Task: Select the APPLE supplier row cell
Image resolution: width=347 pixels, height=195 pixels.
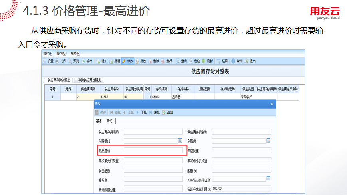Action: pyautogui.click(x=111, y=97)
